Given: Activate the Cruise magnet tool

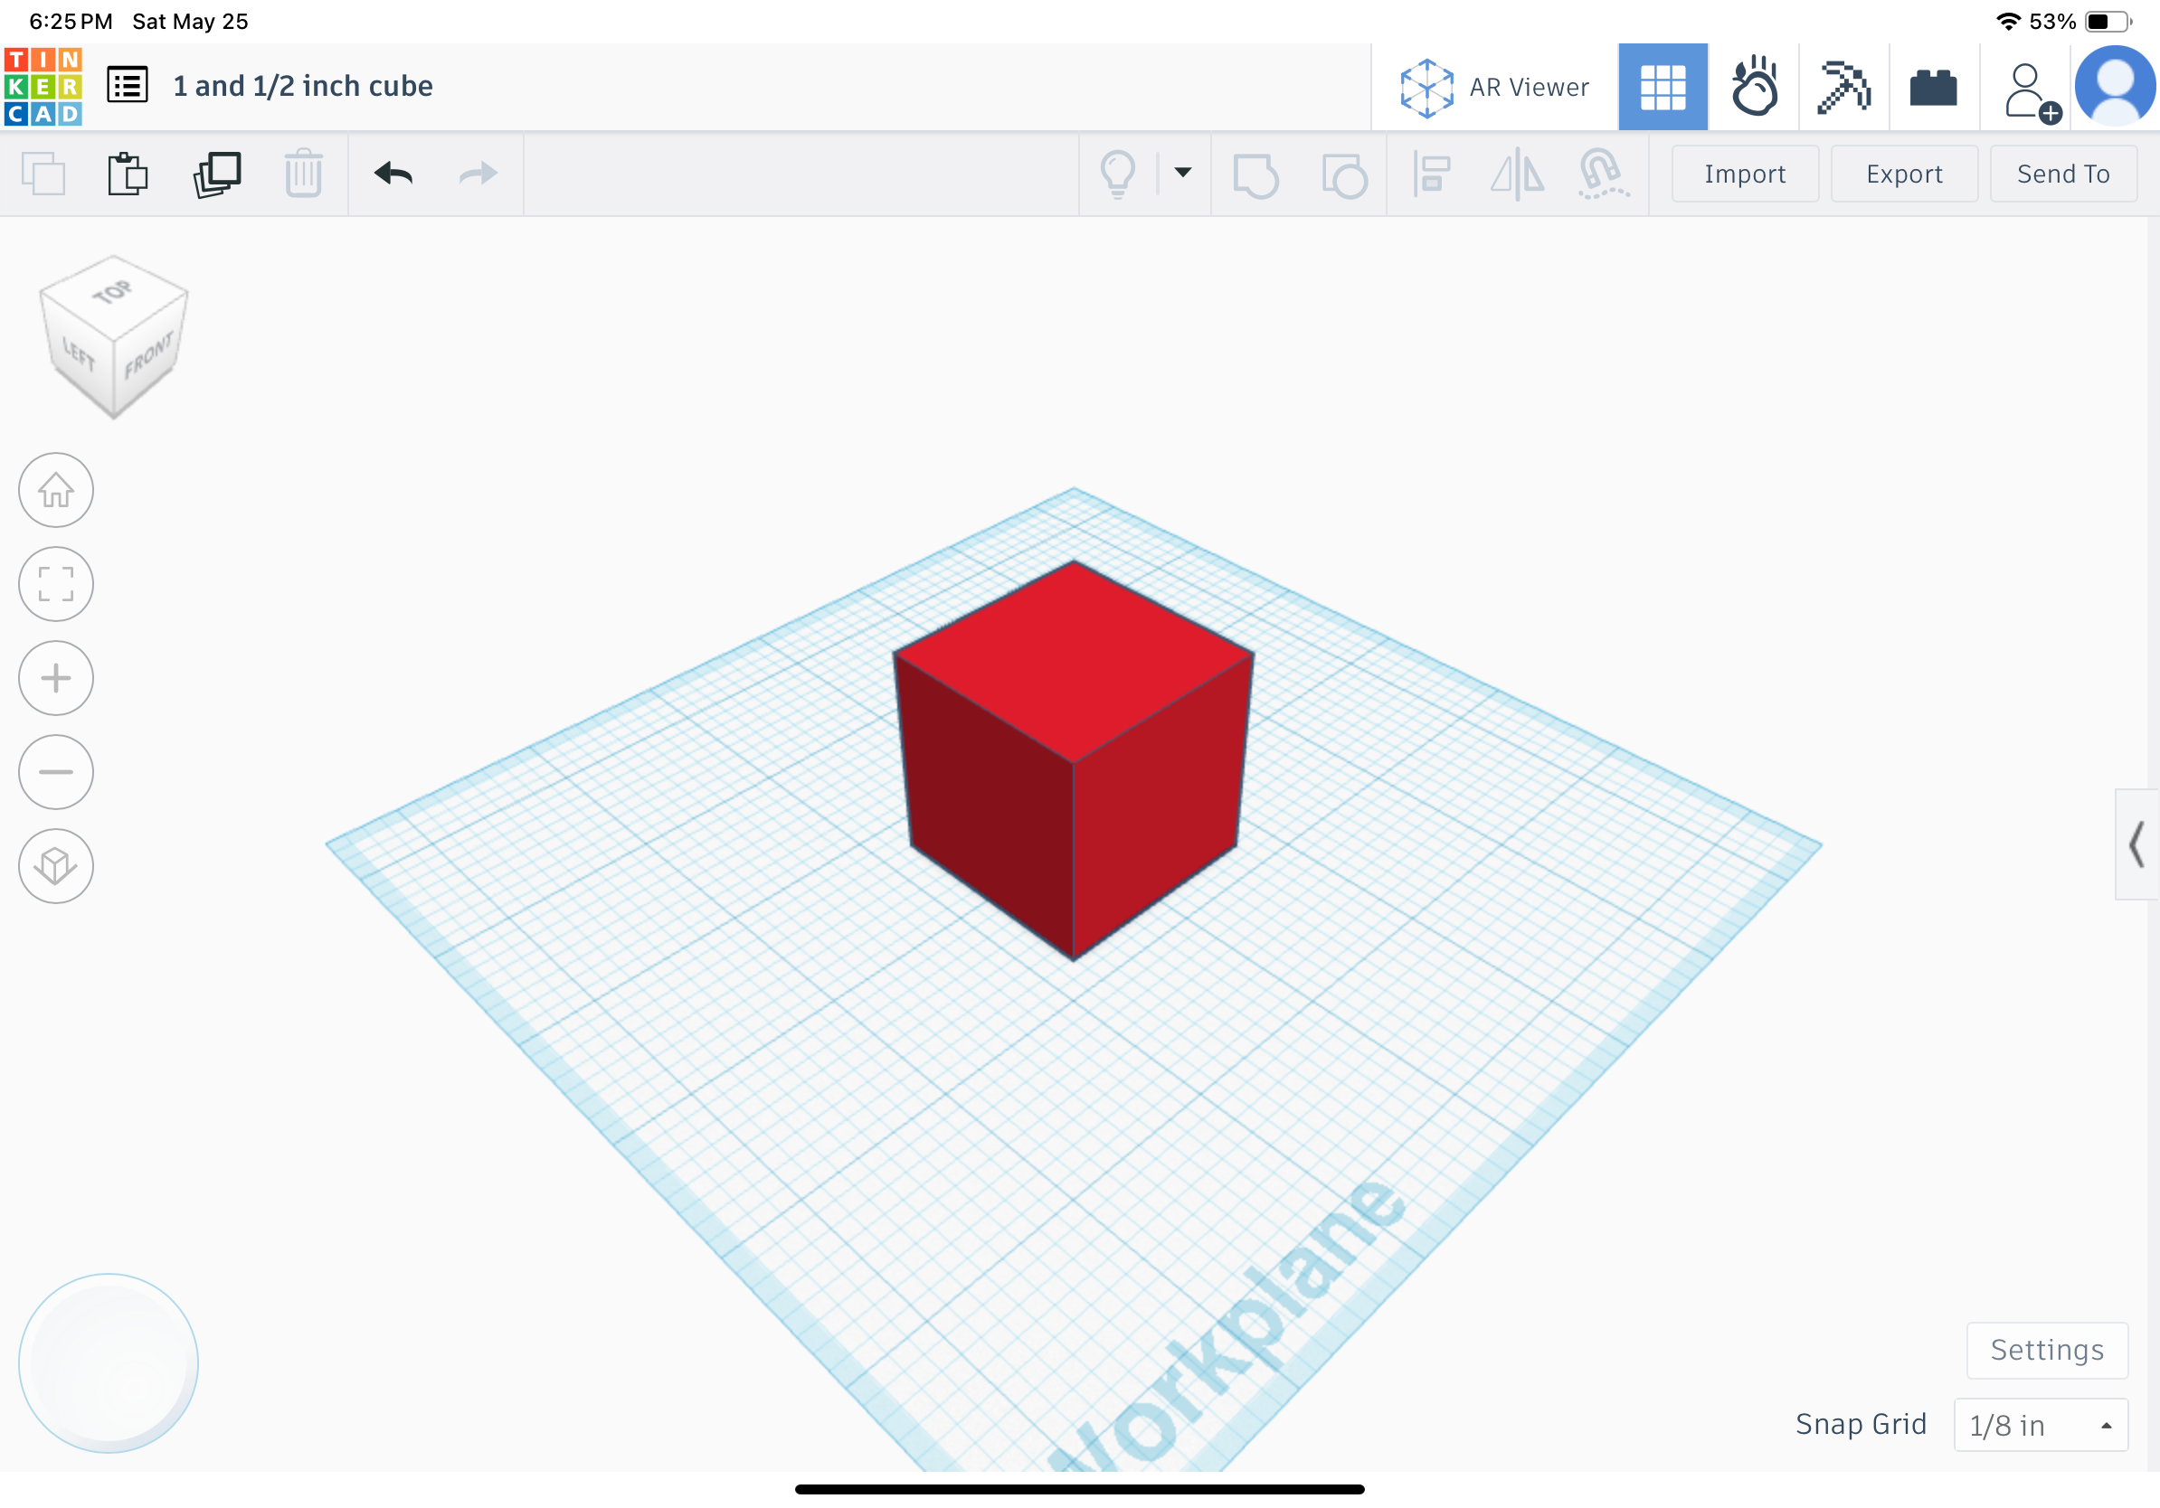Looking at the screenshot, I should (x=1602, y=174).
